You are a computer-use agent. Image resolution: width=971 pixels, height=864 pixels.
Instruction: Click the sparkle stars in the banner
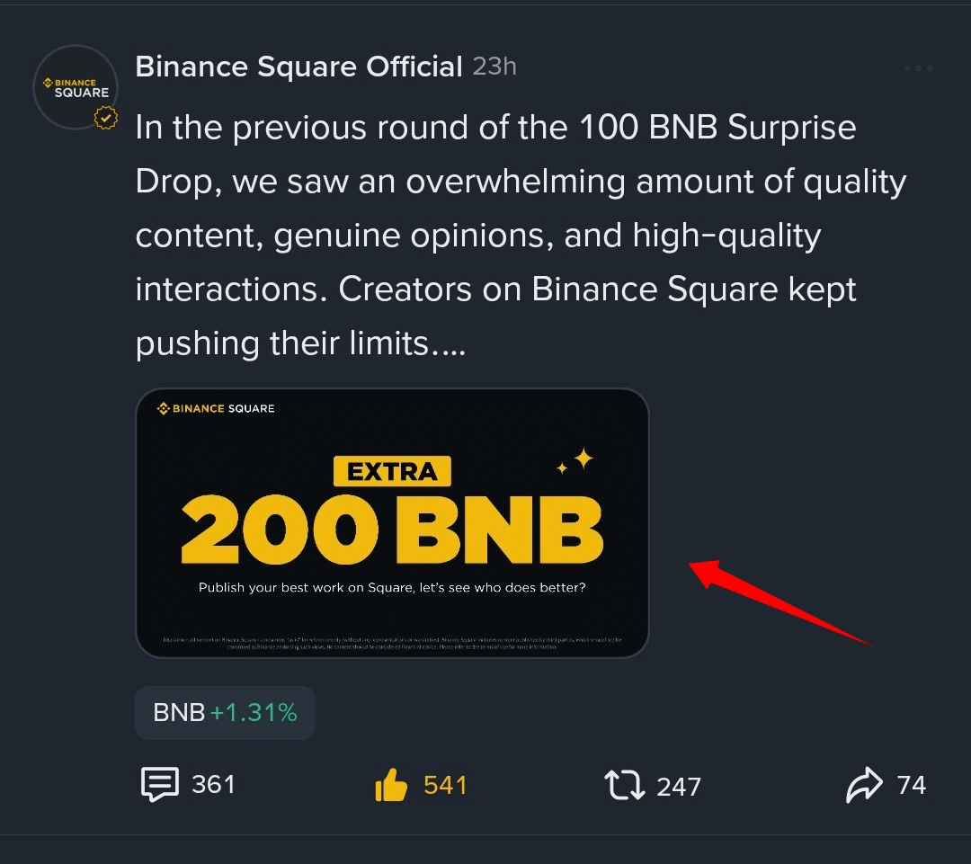575,462
